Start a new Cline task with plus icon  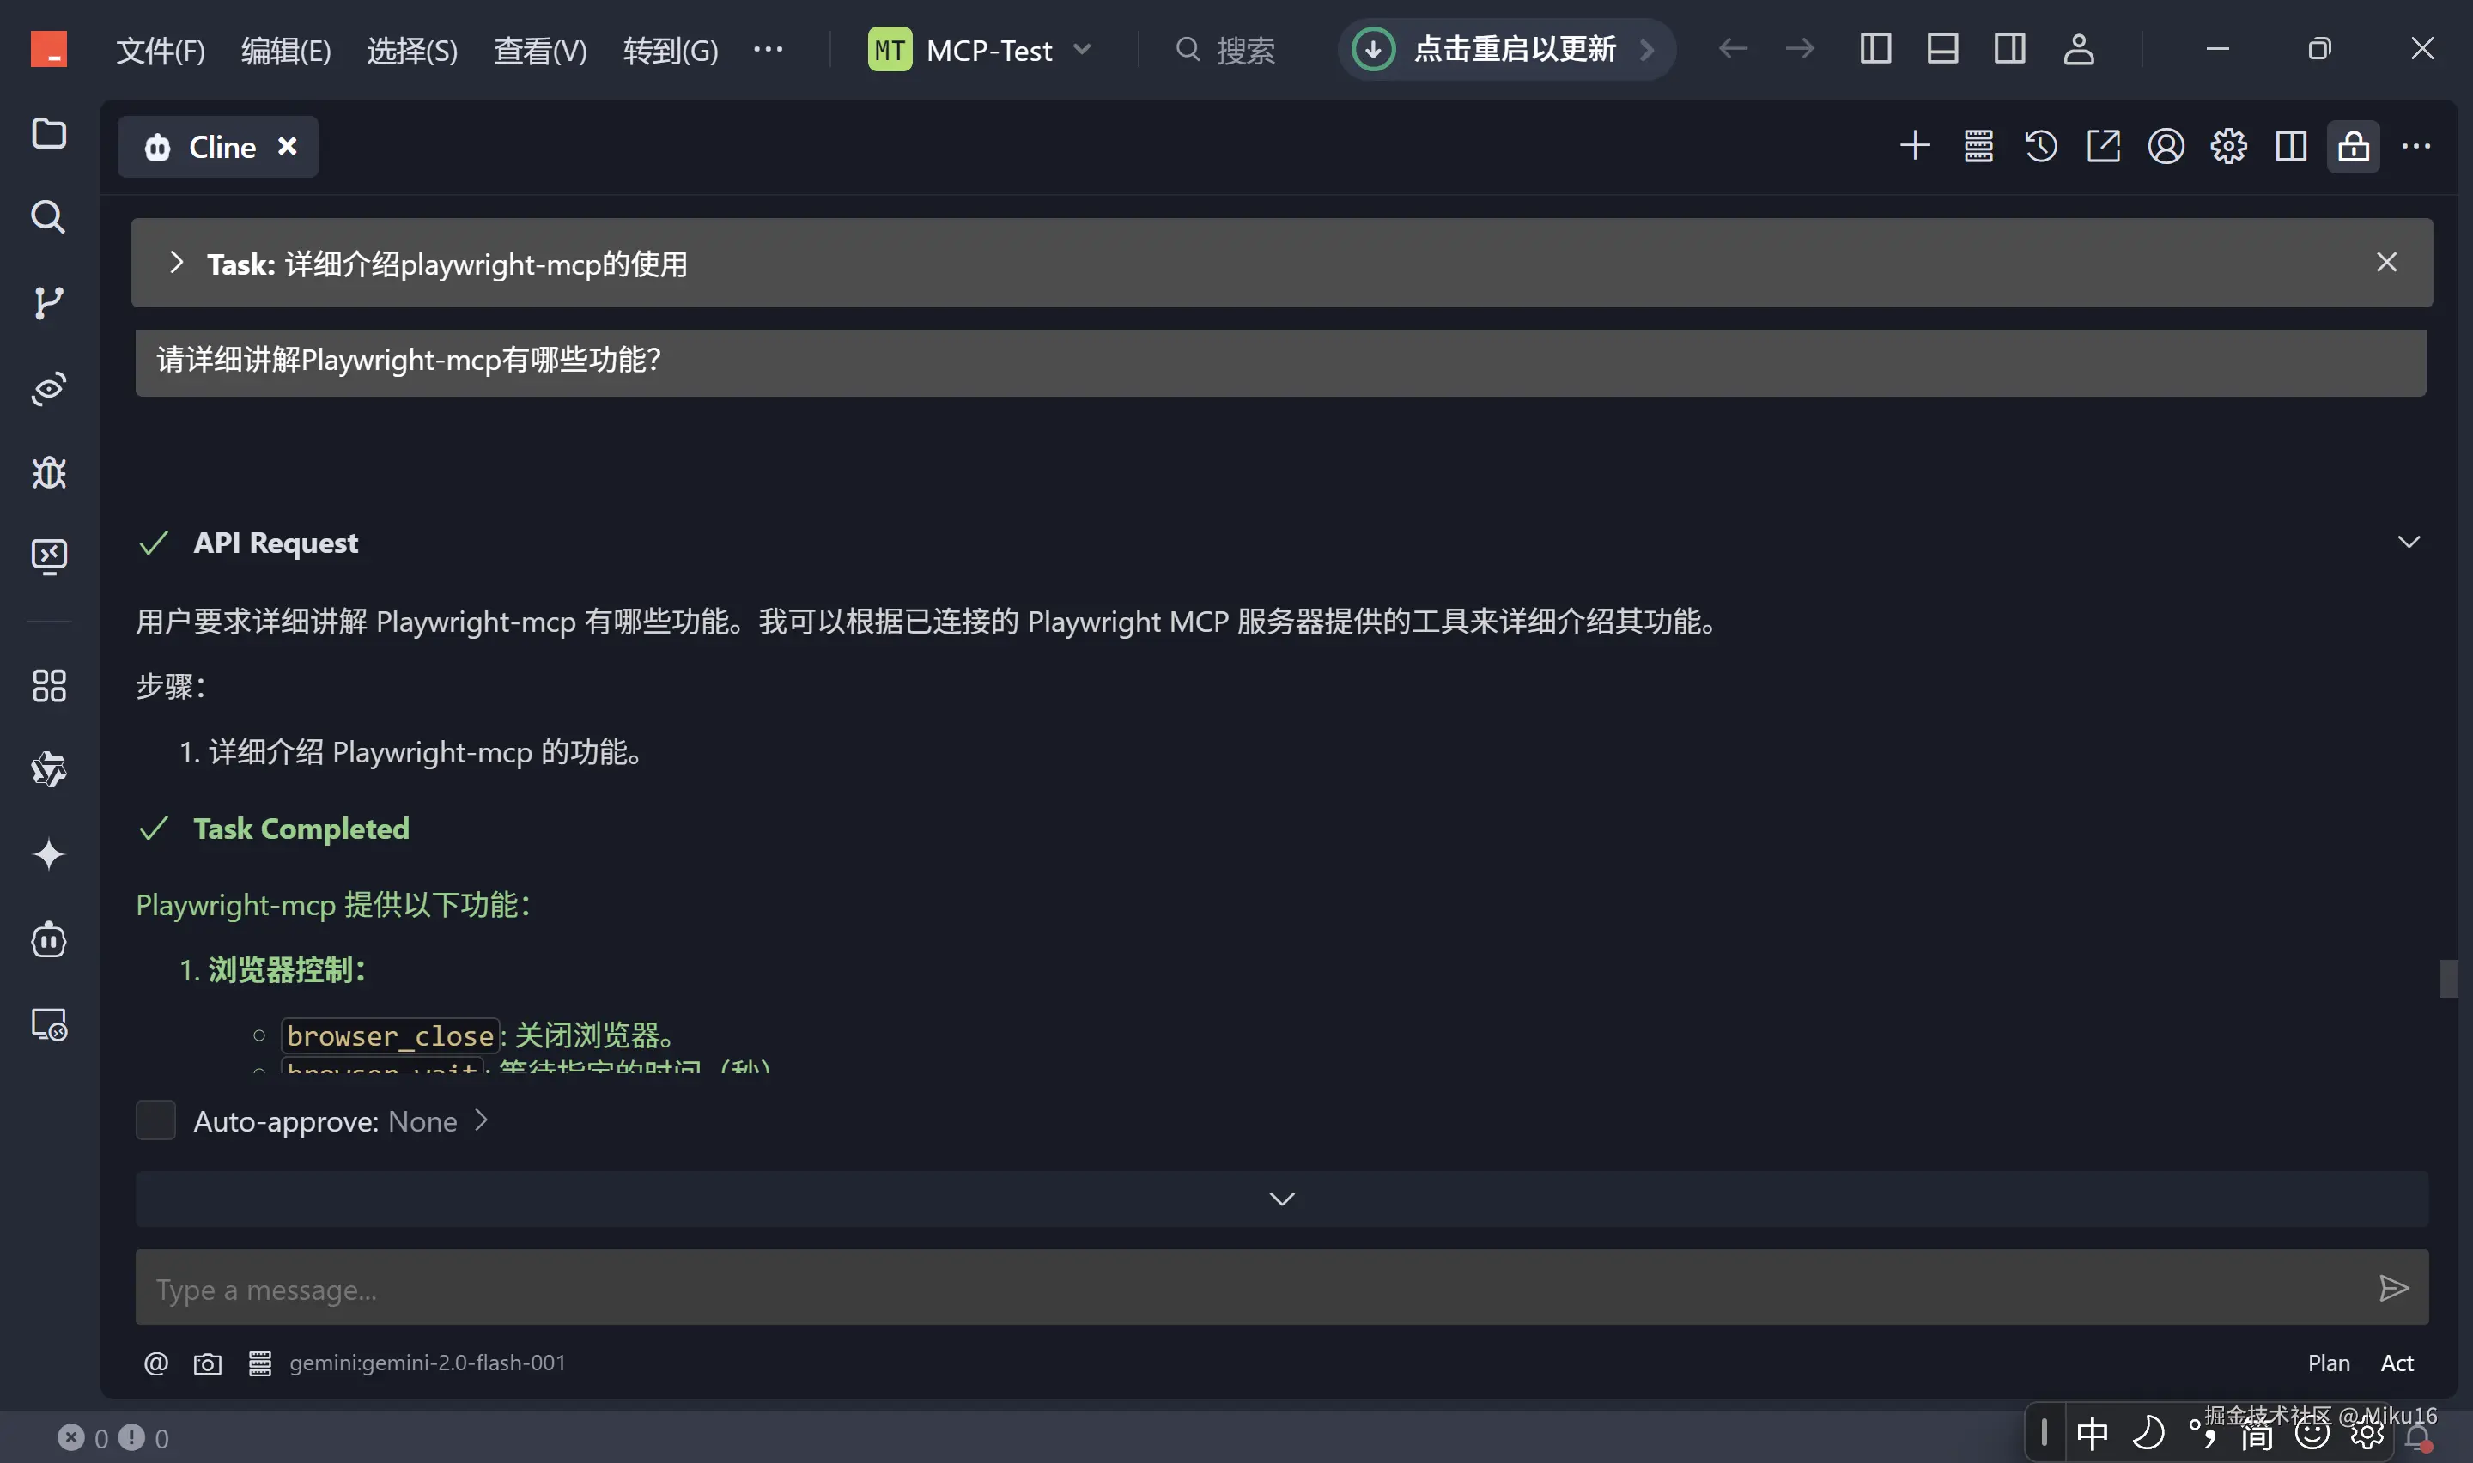pyautogui.click(x=1914, y=146)
